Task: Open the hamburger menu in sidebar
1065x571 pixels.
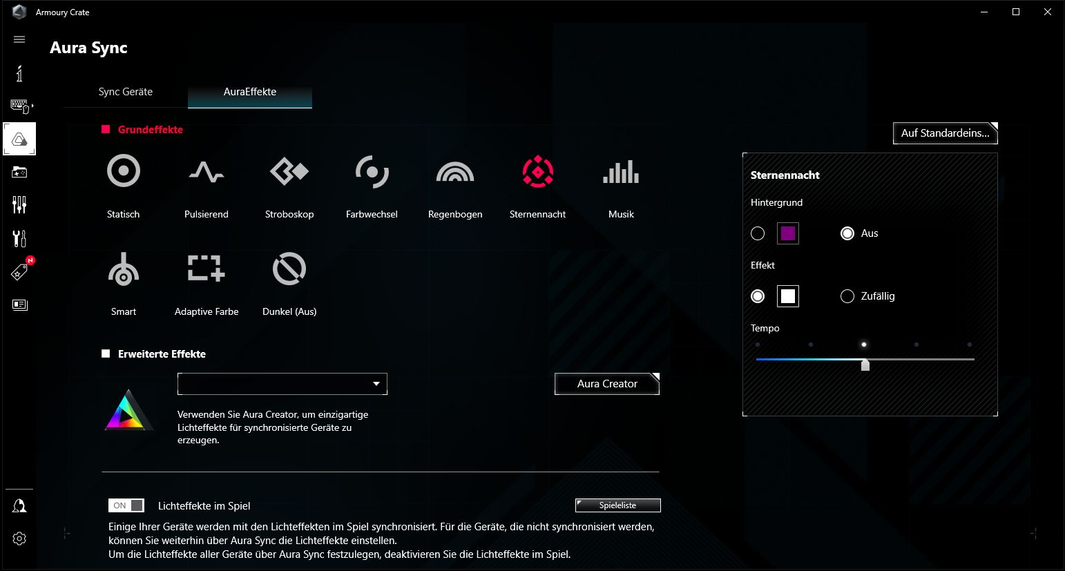Action: point(19,39)
